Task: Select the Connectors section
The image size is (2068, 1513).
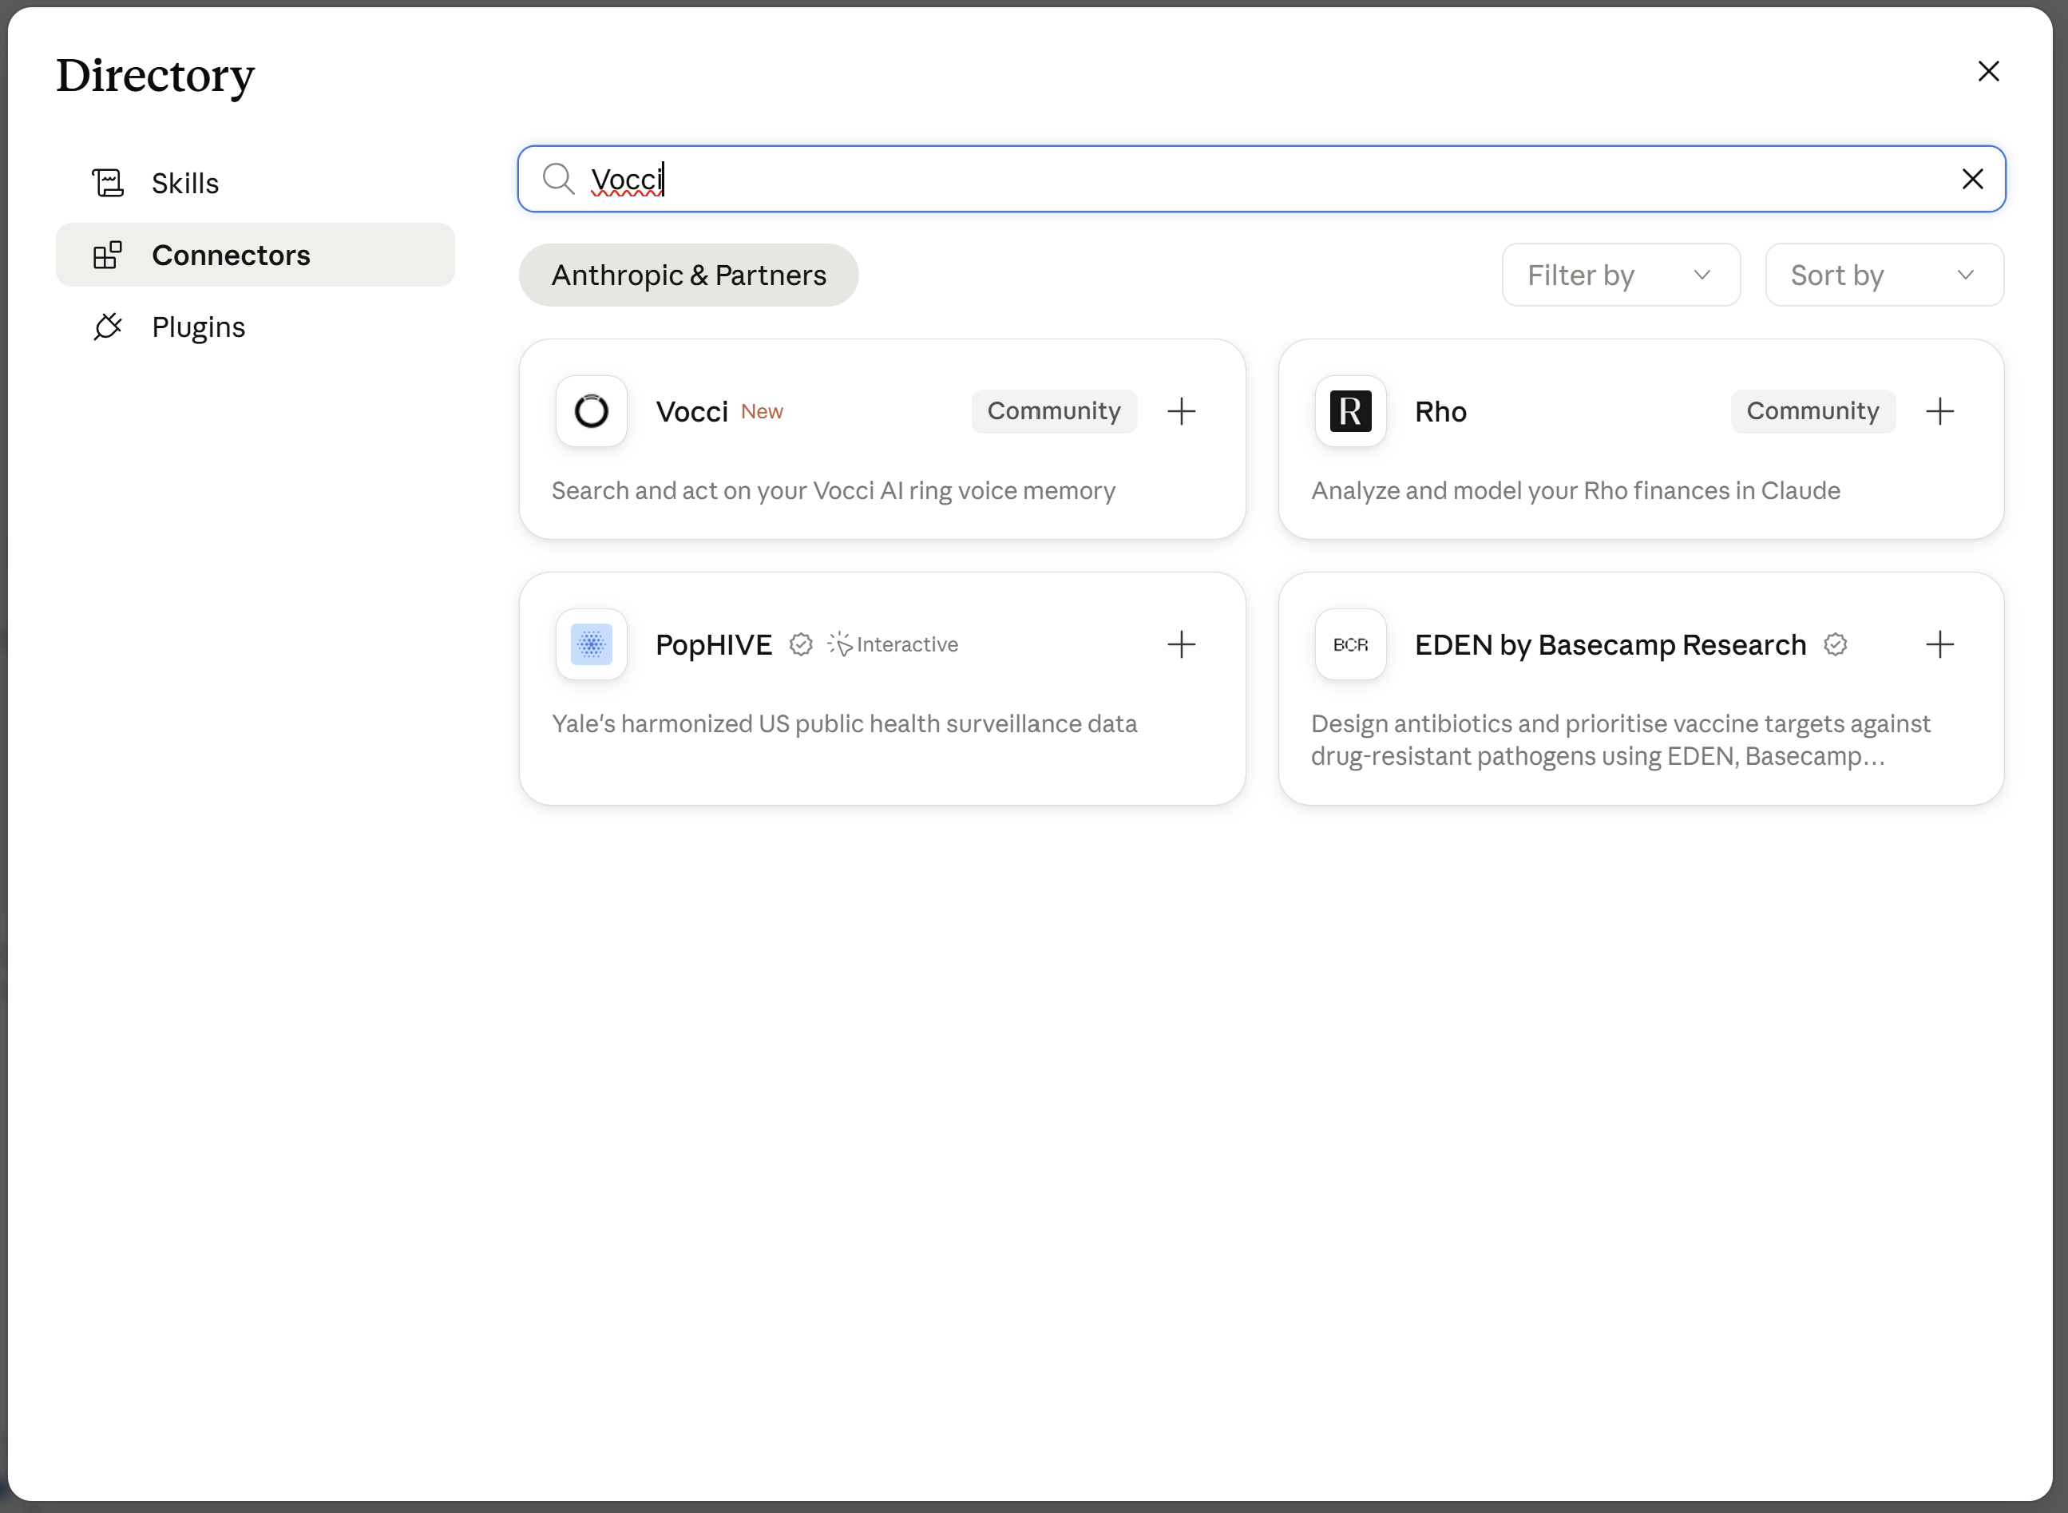Action: pyautogui.click(x=255, y=255)
